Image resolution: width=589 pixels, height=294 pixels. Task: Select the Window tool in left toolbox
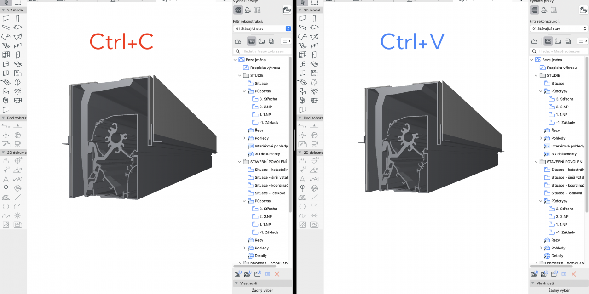pyautogui.click(x=6, y=64)
